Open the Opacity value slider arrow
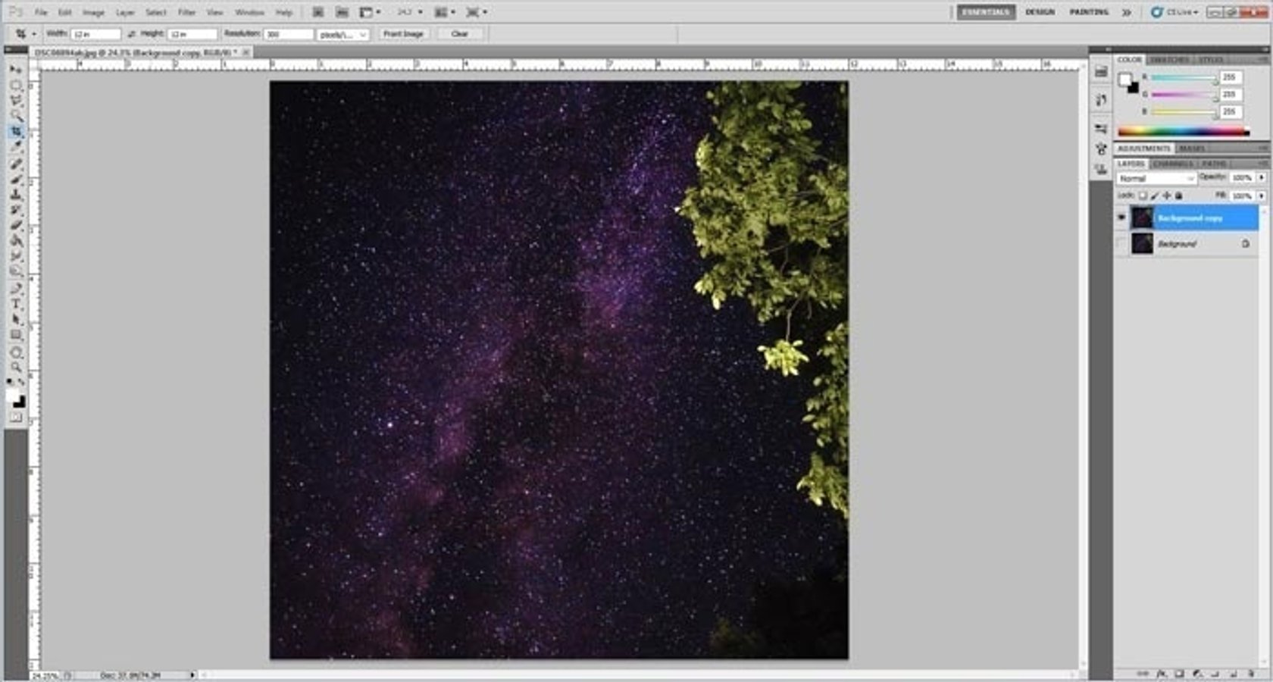This screenshot has width=1273, height=682. pos(1262,177)
